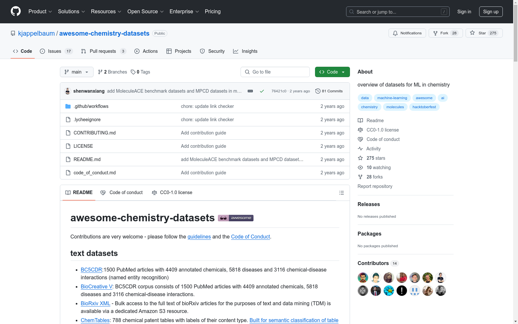Open the Projects tab
Image resolution: width=518 pixels, height=324 pixels.
click(x=179, y=51)
